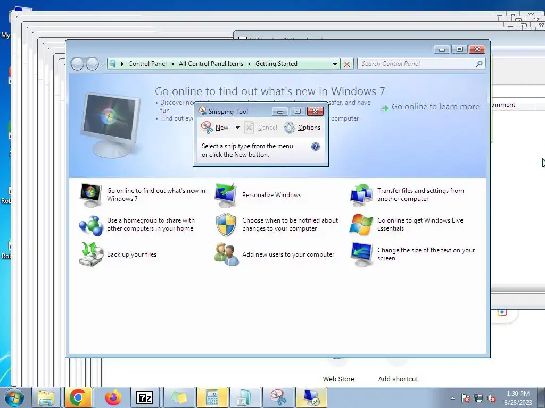
Task: Open Windows Explorer from the taskbar
Action: pyautogui.click(x=46, y=397)
